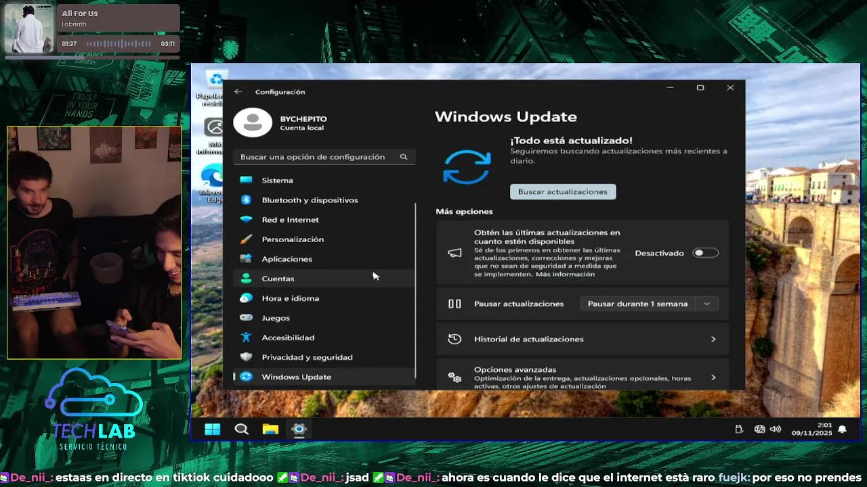Click the Settings gear on taskbar

click(x=299, y=429)
